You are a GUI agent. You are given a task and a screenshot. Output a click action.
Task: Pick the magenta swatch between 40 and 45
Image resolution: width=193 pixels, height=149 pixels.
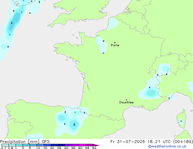[x=82, y=145]
